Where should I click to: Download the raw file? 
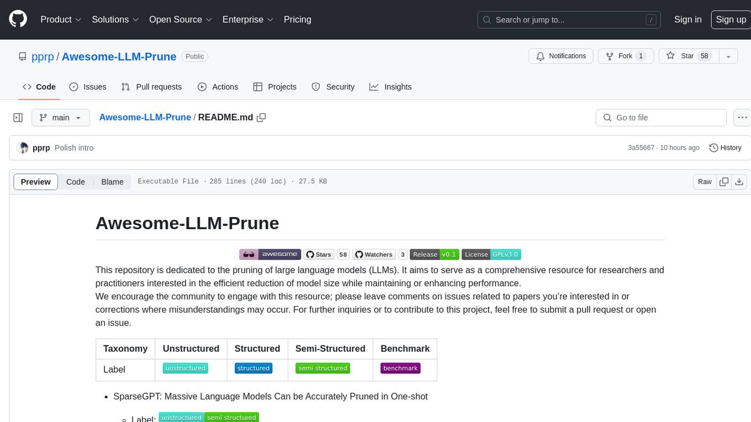(739, 182)
